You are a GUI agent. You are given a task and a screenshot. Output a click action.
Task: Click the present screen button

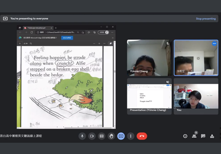click(x=121, y=136)
